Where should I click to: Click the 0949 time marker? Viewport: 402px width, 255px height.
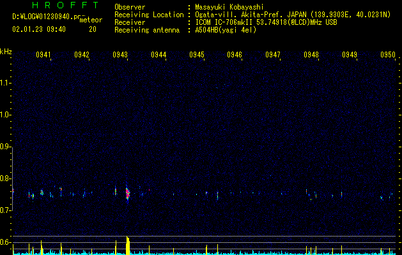350,55
